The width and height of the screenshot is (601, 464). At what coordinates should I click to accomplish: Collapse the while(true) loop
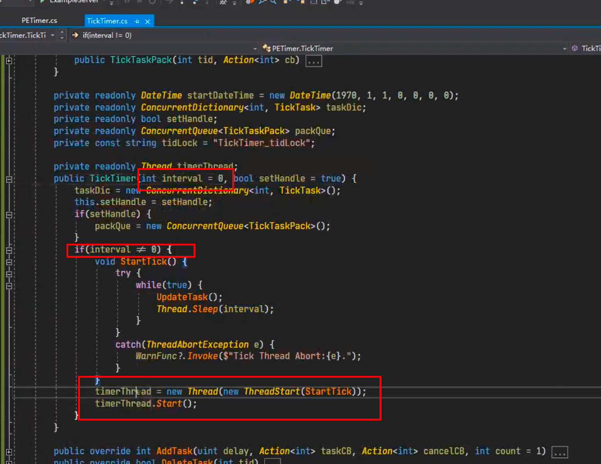tap(9, 286)
